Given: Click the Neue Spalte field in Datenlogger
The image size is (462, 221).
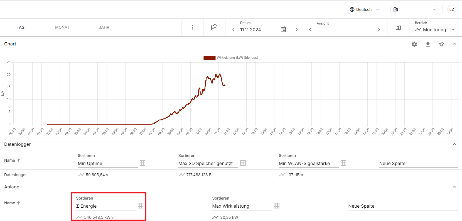Looking at the screenshot, I should click(x=418, y=163).
